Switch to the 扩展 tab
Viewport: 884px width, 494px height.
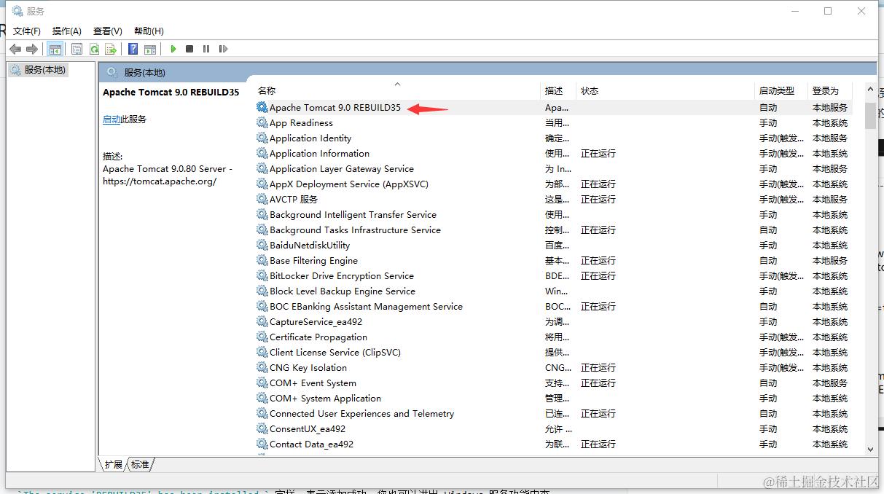[x=113, y=464]
